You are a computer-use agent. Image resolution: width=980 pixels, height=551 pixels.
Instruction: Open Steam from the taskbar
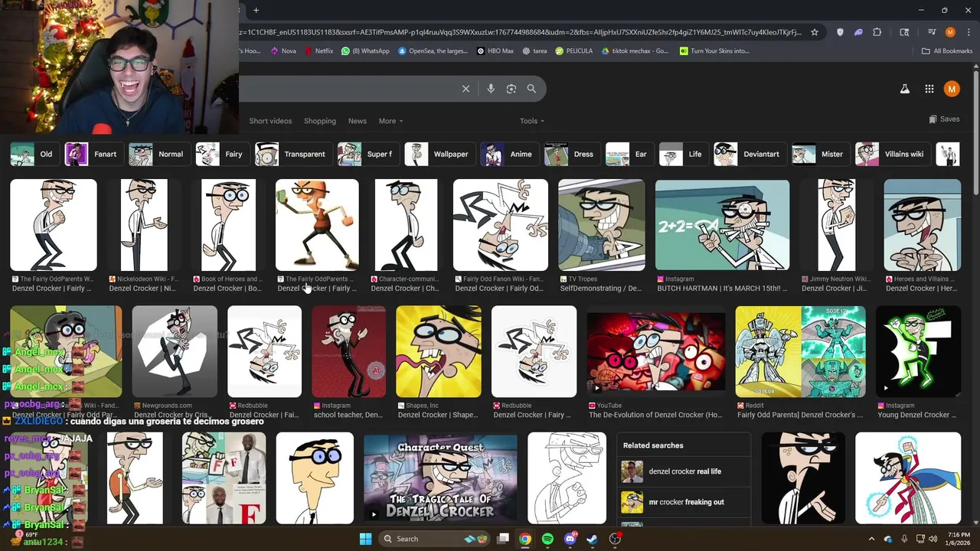(592, 539)
